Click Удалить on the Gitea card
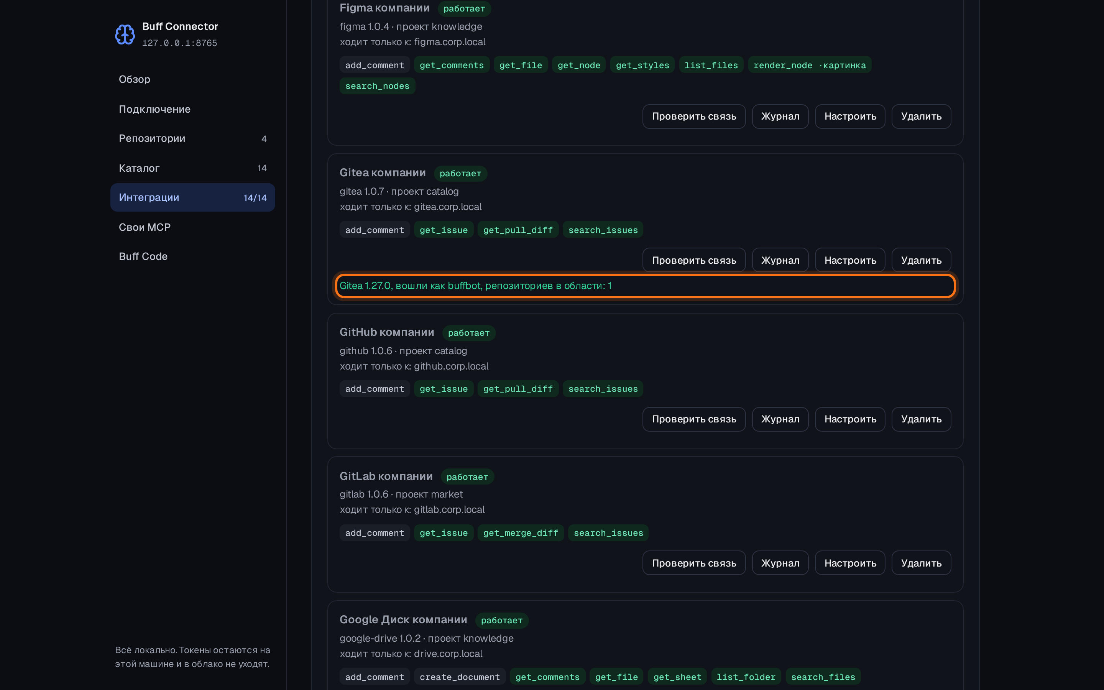The height and width of the screenshot is (690, 1104). (x=921, y=260)
